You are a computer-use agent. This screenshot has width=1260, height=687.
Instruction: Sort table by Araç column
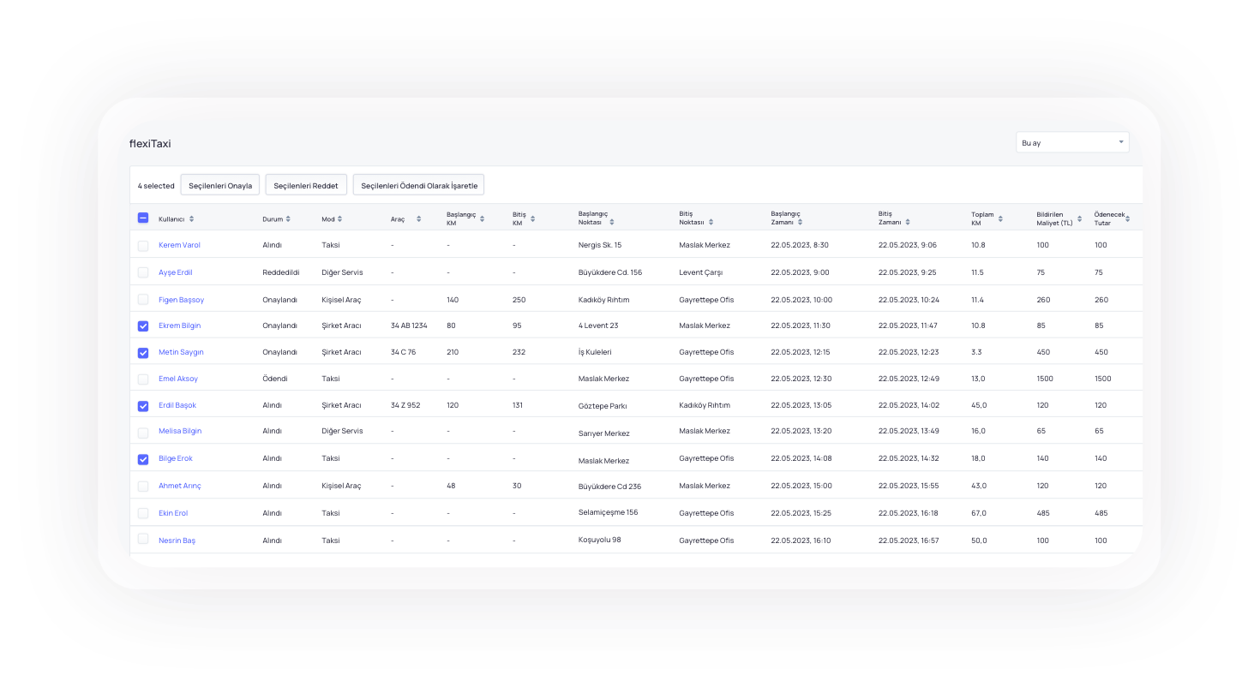tap(418, 219)
